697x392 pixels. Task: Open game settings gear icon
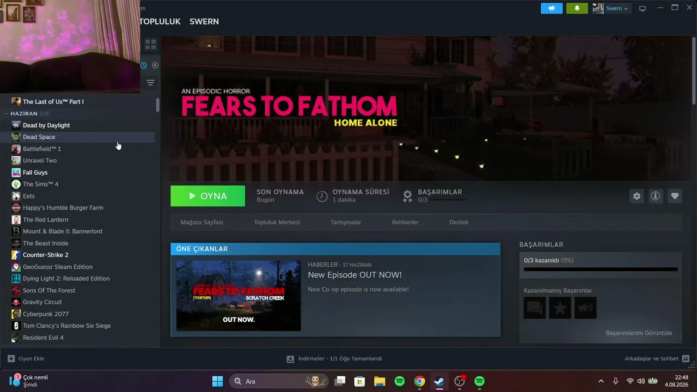tap(637, 196)
